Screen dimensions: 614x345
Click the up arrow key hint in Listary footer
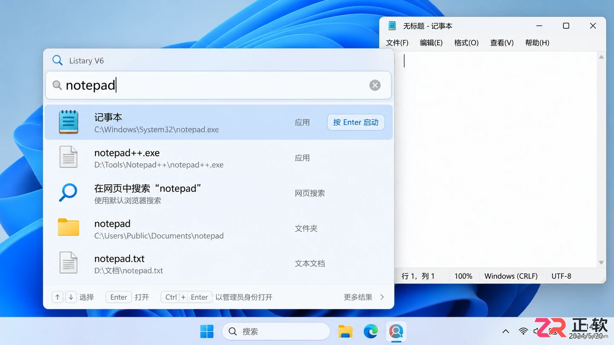(58, 297)
